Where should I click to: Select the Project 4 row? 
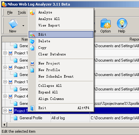pyautogui.click(x=70, y=96)
